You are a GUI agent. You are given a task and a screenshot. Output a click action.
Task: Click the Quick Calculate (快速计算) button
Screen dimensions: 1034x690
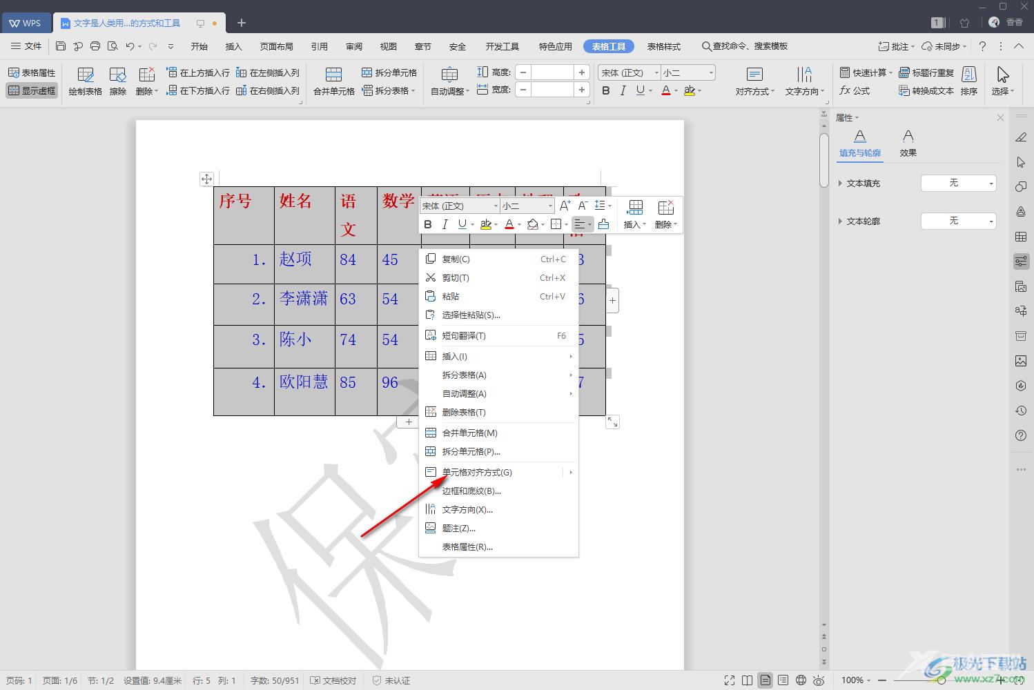[866, 72]
